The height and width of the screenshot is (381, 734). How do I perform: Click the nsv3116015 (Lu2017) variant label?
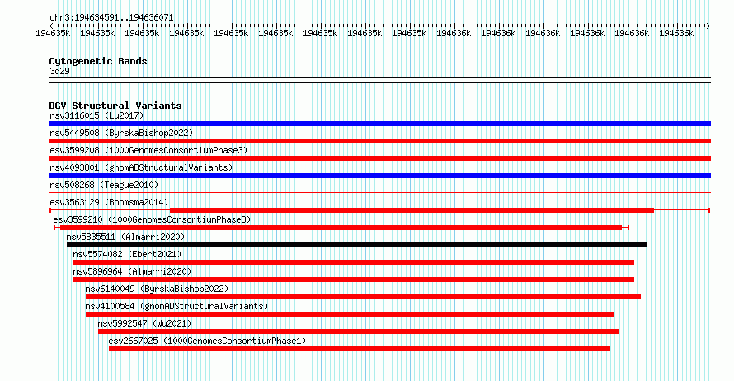click(x=96, y=115)
